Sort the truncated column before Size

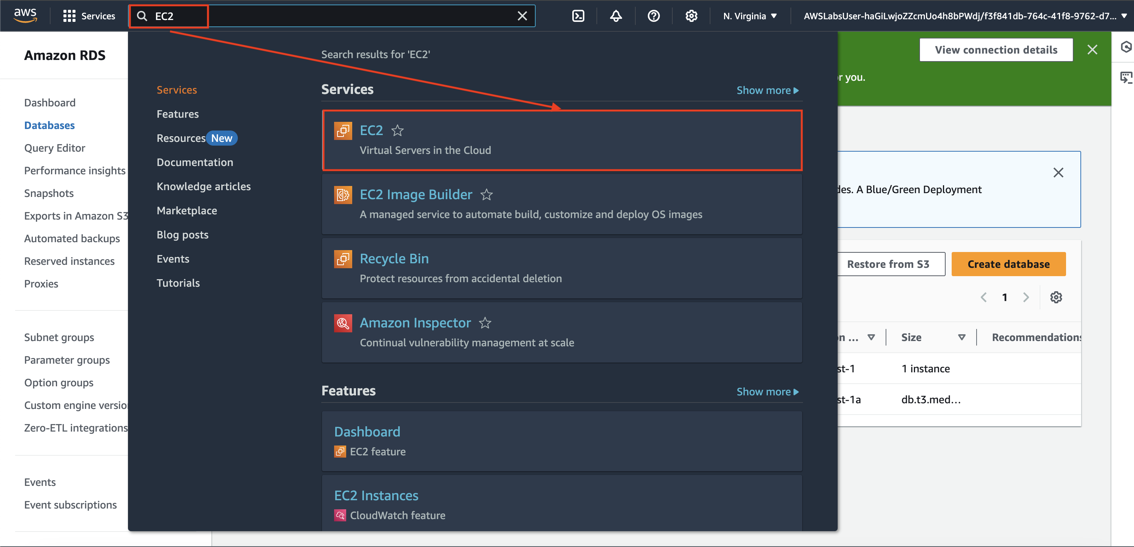click(871, 337)
